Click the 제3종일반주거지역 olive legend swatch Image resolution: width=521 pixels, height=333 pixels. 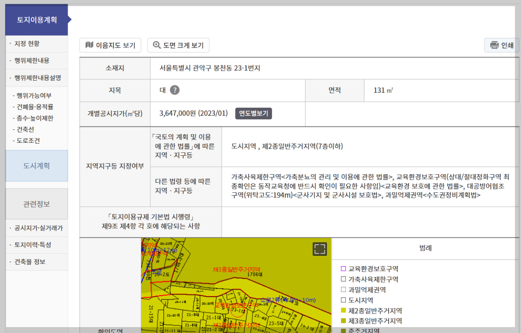click(x=343, y=321)
